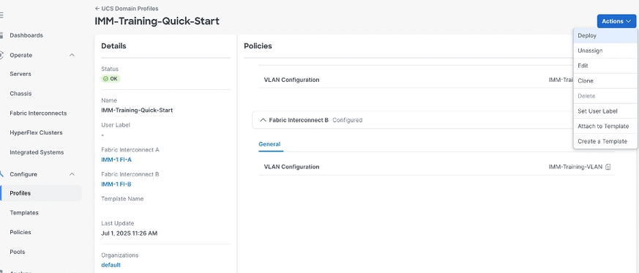The width and height of the screenshot is (639, 273).
Task: Click the hamburger menu icon
Action: [x=1, y=15]
